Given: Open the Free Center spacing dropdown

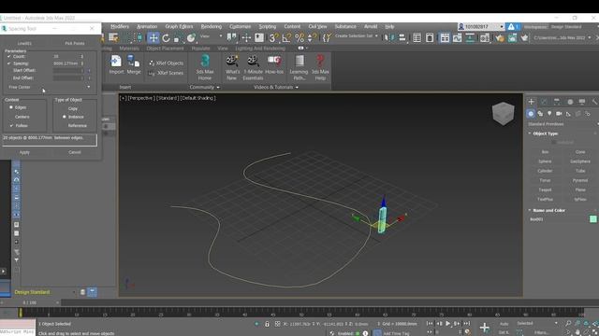Looking at the screenshot, I should pyautogui.click(x=49, y=87).
